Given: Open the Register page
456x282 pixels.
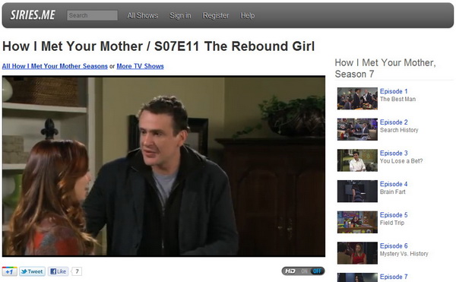Looking at the screenshot, I should coord(216,15).
